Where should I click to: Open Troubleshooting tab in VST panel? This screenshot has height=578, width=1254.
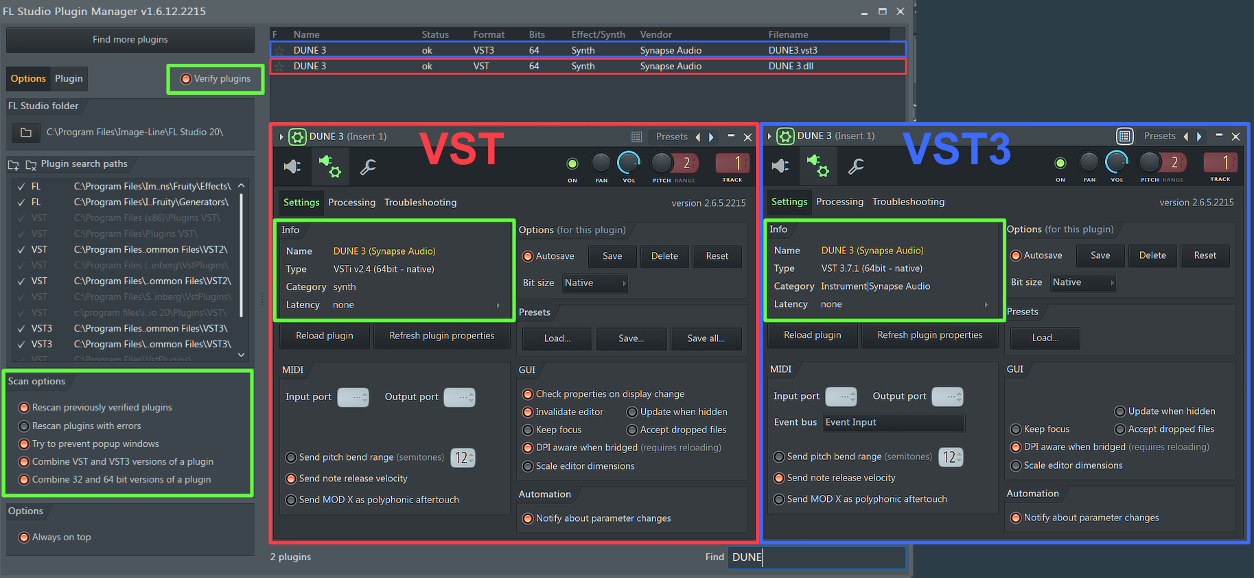(420, 203)
